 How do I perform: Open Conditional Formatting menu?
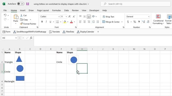[x=158, y=19]
